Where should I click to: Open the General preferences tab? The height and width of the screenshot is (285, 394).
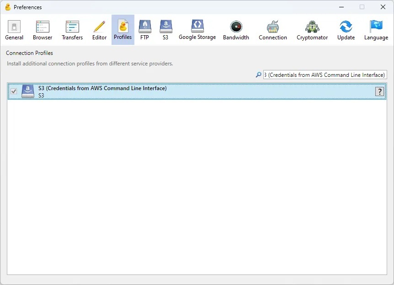14,30
